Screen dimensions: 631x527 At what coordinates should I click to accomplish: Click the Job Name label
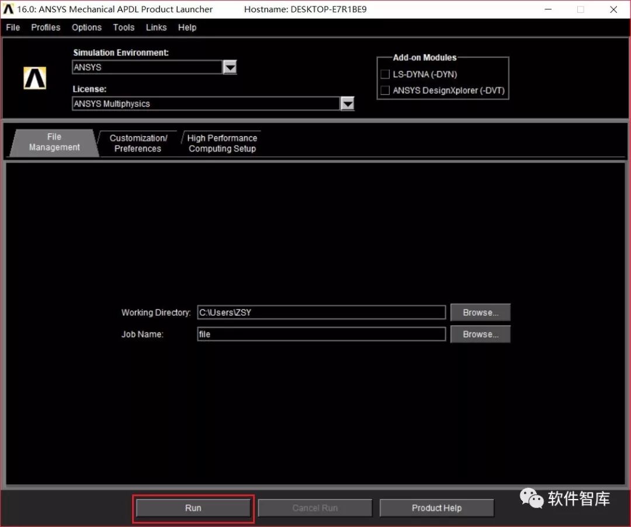(x=143, y=335)
